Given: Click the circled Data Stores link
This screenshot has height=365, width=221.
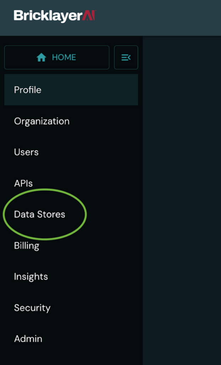Looking at the screenshot, I should tap(39, 214).
